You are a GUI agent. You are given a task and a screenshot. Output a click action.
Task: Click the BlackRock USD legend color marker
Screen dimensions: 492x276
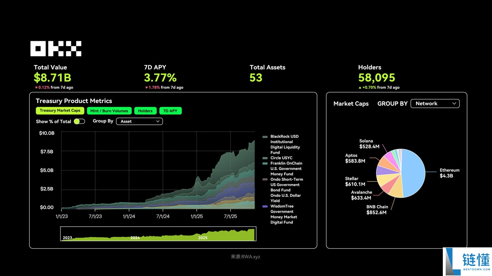click(265, 137)
